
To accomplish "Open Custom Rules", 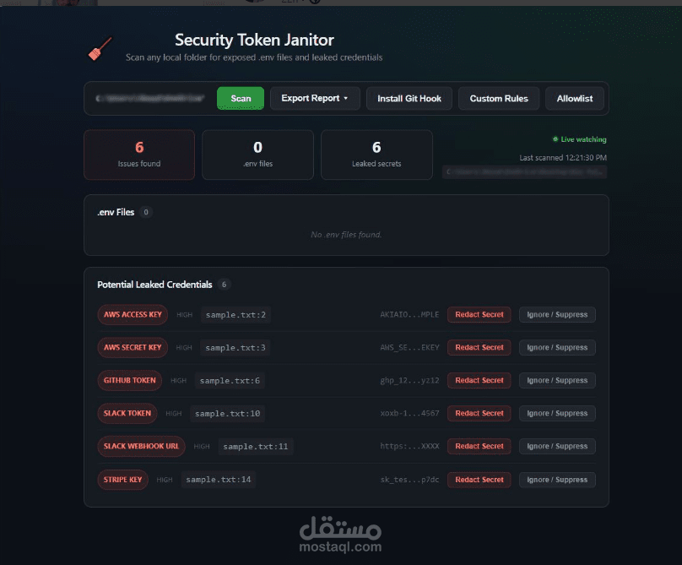I will click(499, 98).
